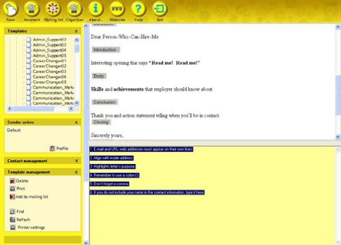Open Printer settings icon

click(13, 227)
